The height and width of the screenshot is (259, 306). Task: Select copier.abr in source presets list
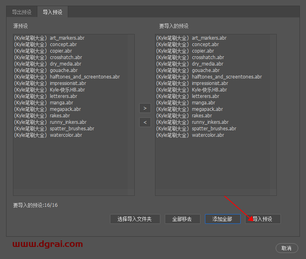pyautogui.click(x=43, y=51)
